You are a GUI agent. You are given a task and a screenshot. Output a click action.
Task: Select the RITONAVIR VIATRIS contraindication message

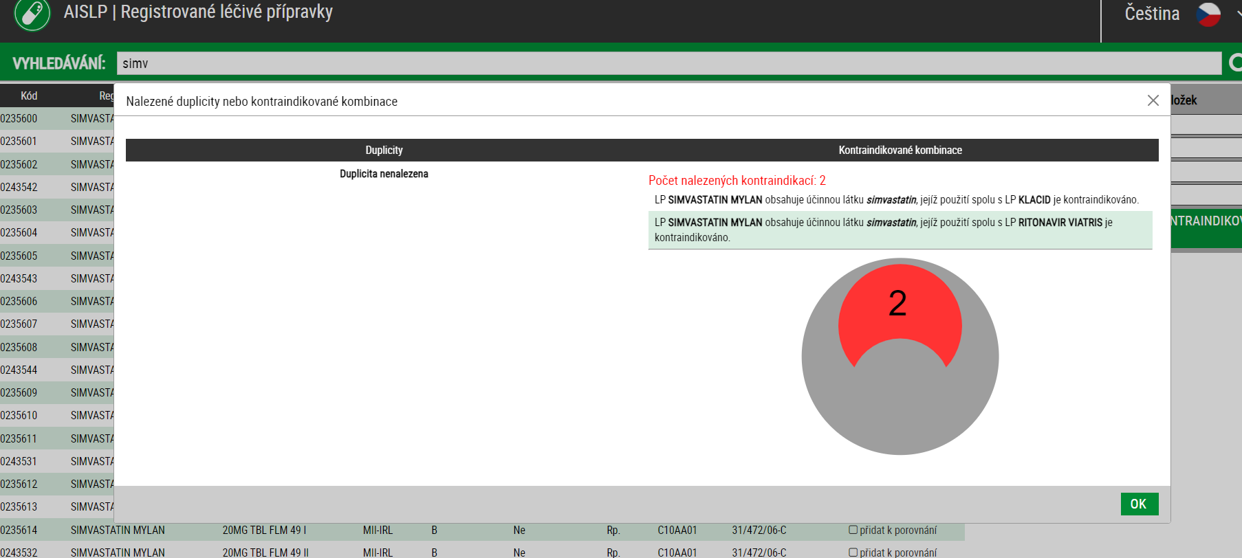[900, 230]
